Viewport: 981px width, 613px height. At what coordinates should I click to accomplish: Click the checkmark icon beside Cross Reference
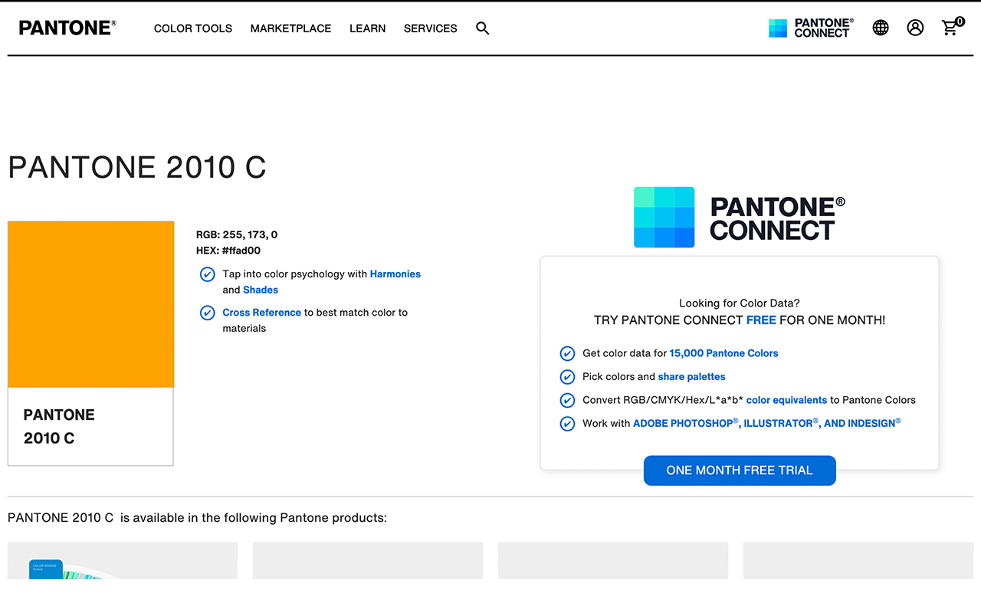[207, 313]
